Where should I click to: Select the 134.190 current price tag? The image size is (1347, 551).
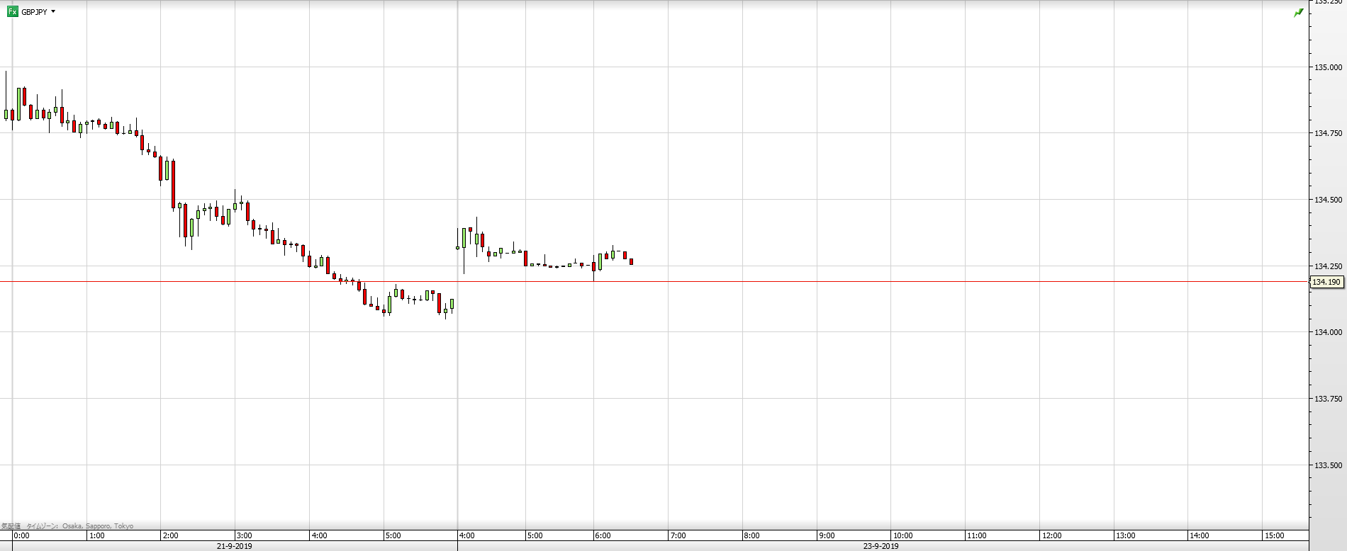[1326, 282]
